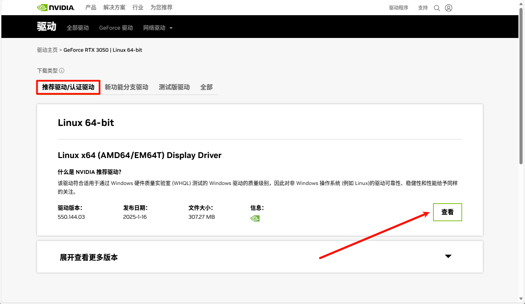The width and height of the screenshot is (525, 304).
Task: Open the 行业 menu
Action: point(138,8)
